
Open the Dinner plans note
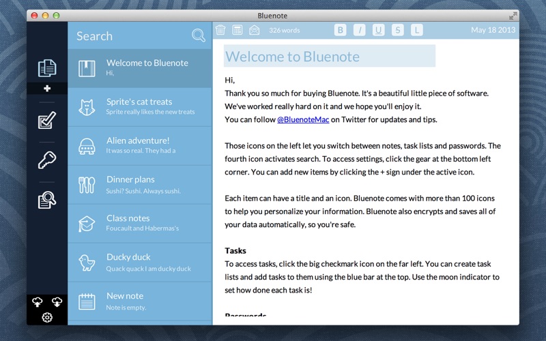click(x=140, y=185)
